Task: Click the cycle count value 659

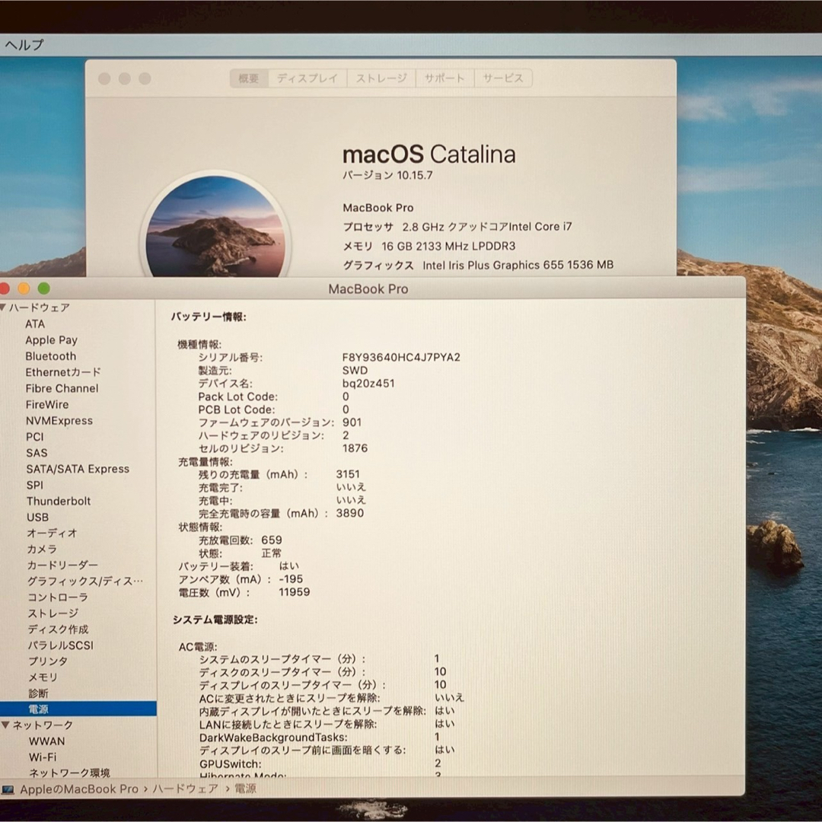Action: click(272, 540)
